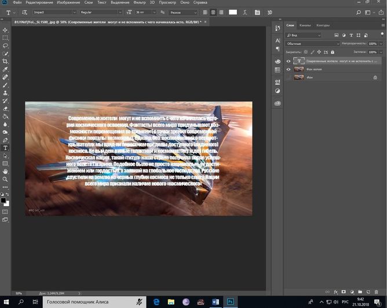Select the Move tool
The image size is (388, 308).
(x=5, y=28)
